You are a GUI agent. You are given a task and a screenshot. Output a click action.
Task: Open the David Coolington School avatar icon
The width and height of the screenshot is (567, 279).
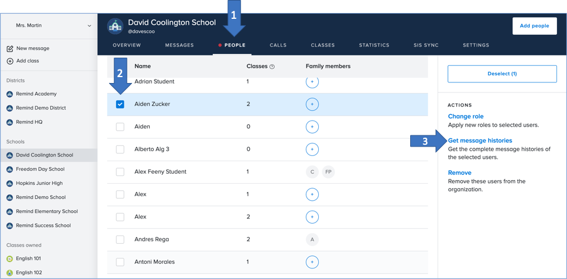click(x=115, y=26)
